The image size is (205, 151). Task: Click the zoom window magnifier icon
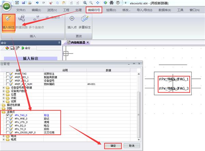[85, 3]
